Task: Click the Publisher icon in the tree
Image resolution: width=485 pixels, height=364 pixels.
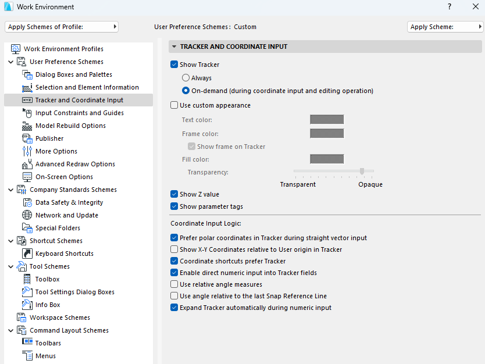Action: coord(27,138)
